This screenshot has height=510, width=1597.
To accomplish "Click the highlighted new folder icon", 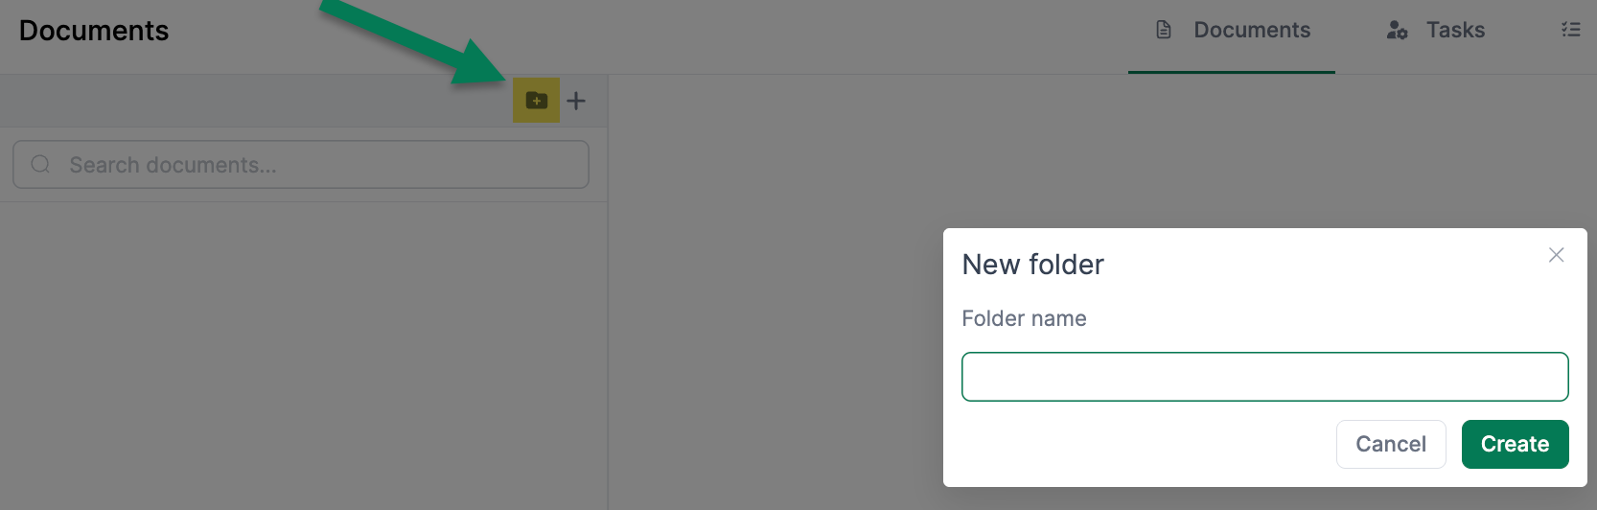I will click(x=536, y=101).
